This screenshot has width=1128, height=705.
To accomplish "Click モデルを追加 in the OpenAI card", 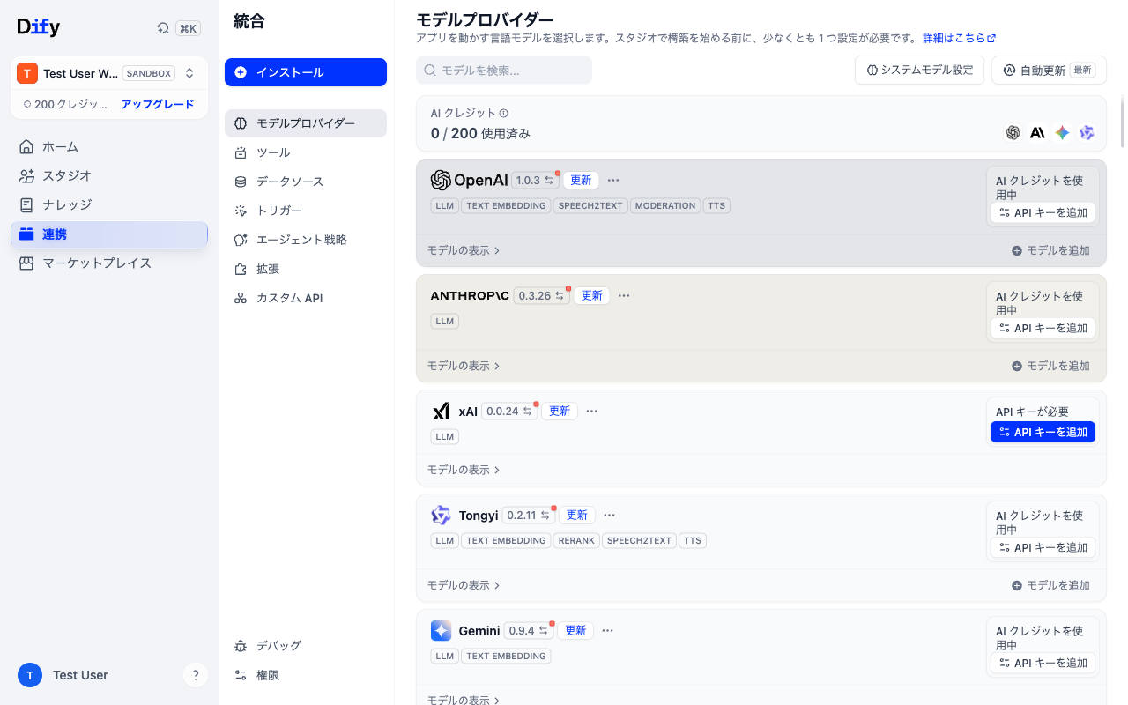I will (x=1050, y=250).
